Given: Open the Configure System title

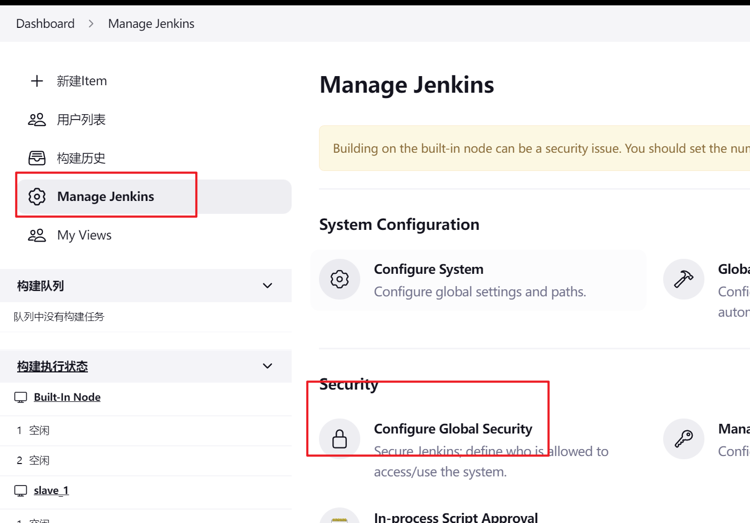Looking at the screenshot, I should click(x=428, y=269).
